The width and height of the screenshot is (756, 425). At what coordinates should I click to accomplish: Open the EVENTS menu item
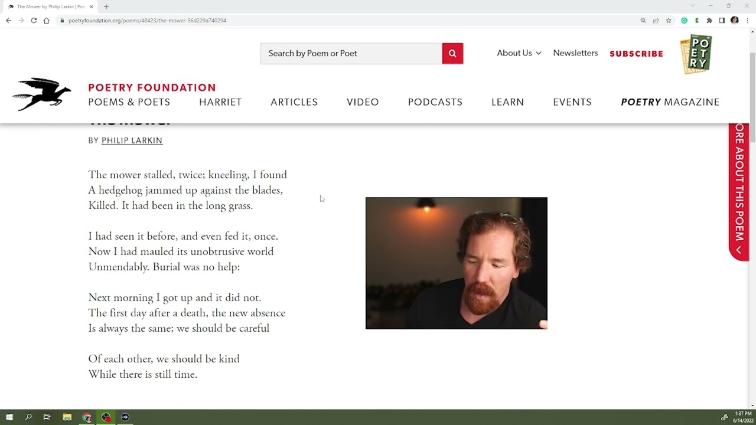(x=572, y=102)
